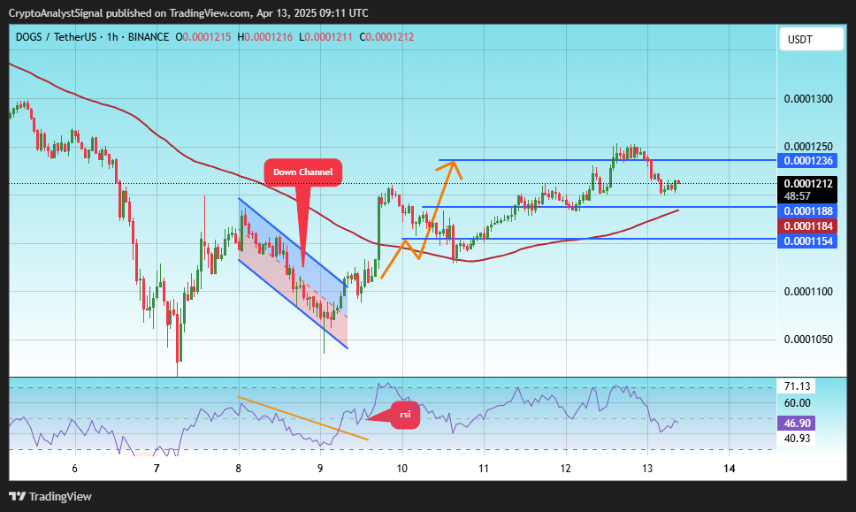Viewport: 856px width, 512px height.
Task: Click the CryptoAnalystSignal publisher header text
Action: (x=188, y=12)
